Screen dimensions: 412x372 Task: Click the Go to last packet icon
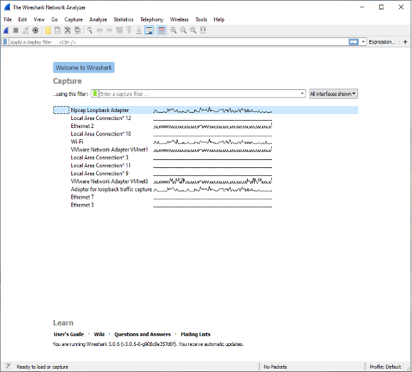click(x=139, y=31)
